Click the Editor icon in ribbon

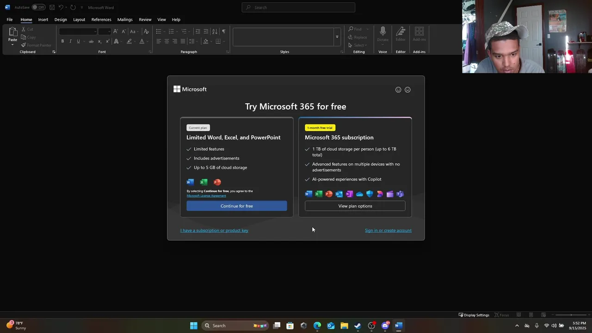pos(401,31)
